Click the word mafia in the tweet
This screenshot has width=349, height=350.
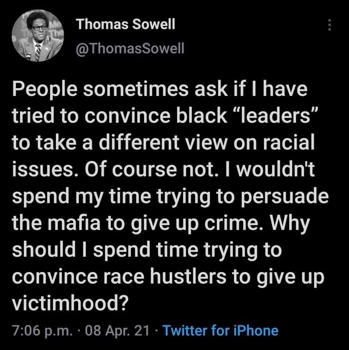click(74, 223)
